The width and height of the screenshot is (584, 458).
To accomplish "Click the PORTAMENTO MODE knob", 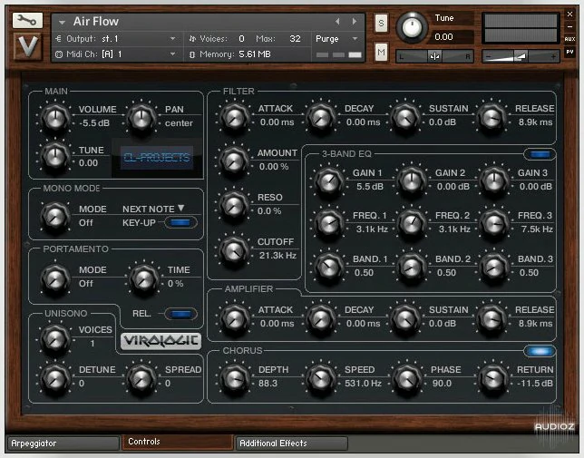I will tap(55, 279).
